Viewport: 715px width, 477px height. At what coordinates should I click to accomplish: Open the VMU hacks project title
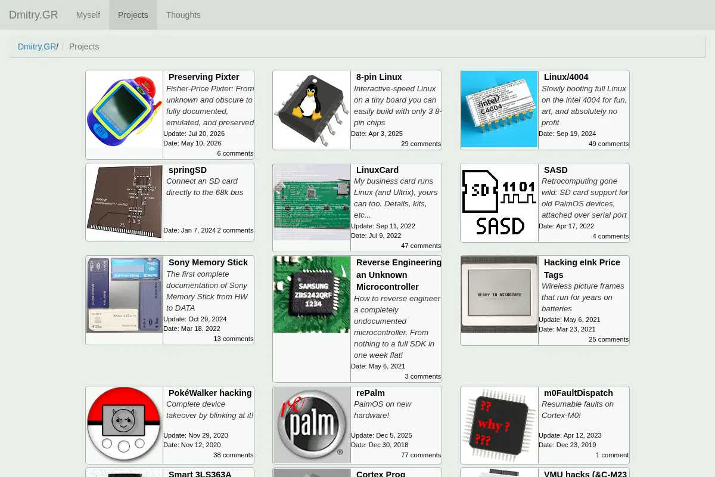(586, 473)
